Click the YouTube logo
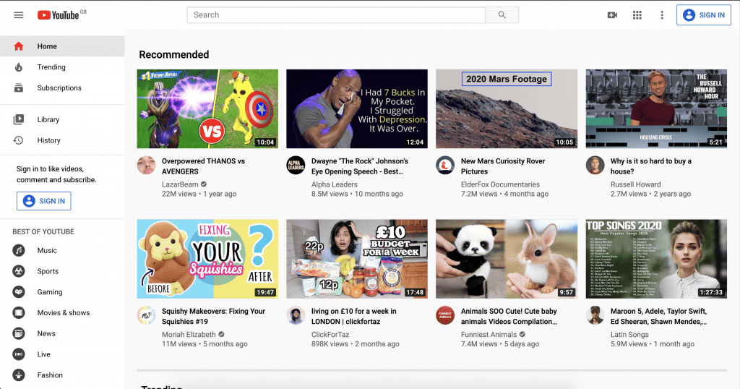Screen dimensions: 740x389 [x=59, y=15]
